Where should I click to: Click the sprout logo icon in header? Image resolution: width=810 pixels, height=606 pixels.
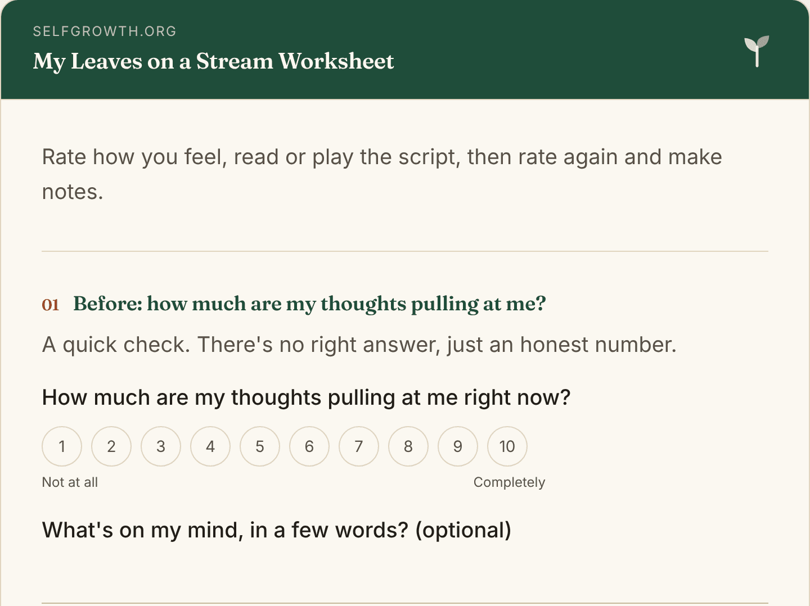[757, 51]
